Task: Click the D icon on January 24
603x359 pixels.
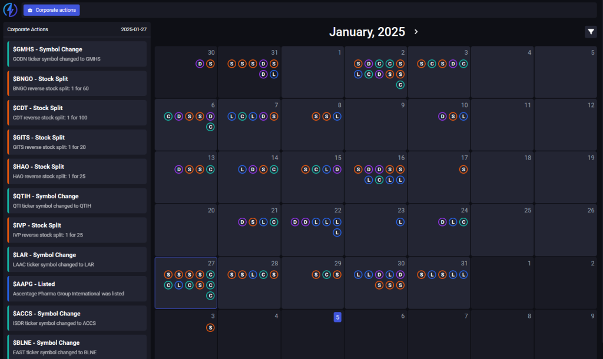Action: point(442,222)
